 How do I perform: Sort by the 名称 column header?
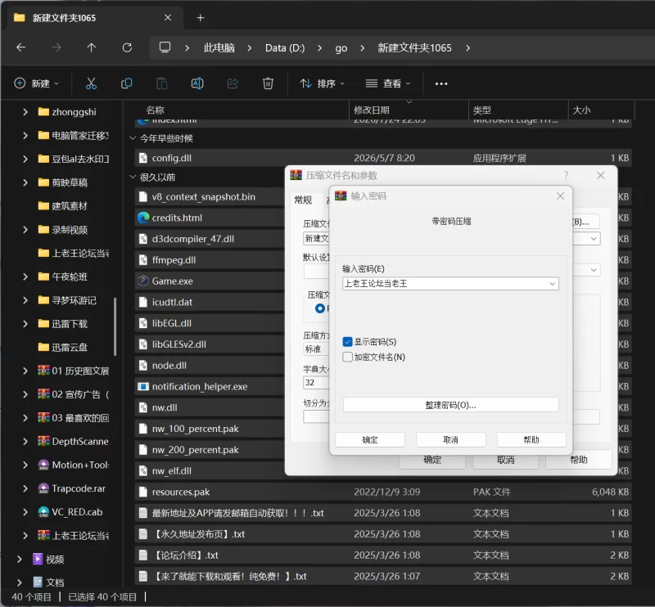pos(155,110)
